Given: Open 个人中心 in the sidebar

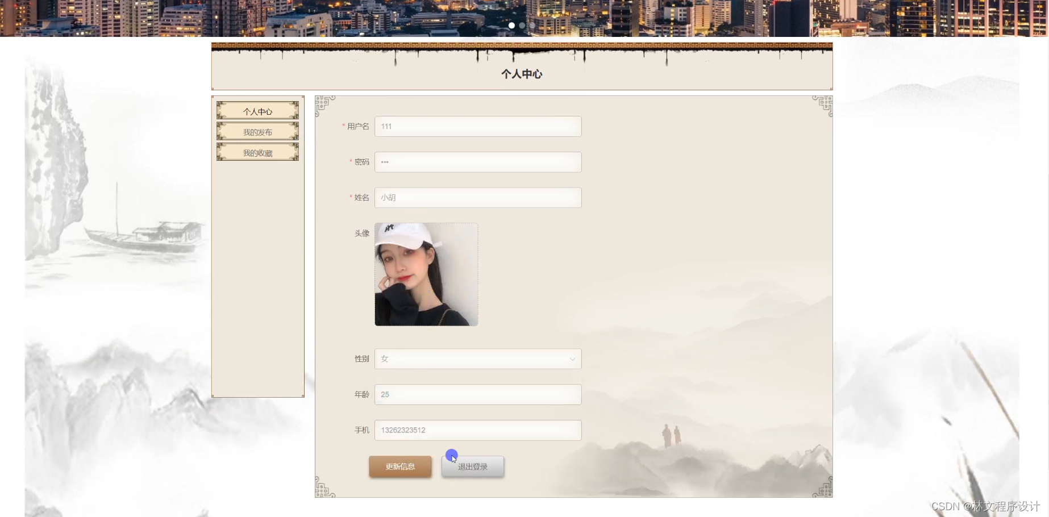Looking at the screenshot, I should tap(257, 111).
